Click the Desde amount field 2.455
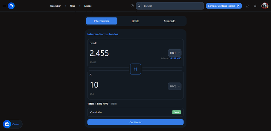Screen dimensions: 271x131 click(x=99, y=53)
